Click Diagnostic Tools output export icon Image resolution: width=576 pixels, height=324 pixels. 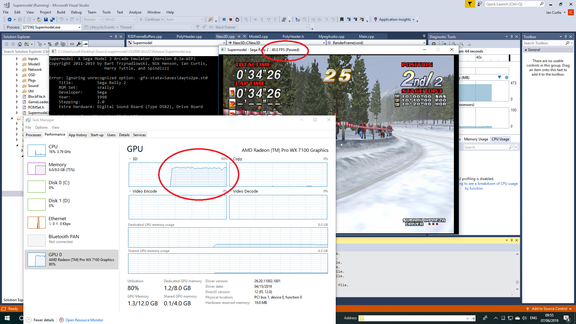click(x=444, y=44)
